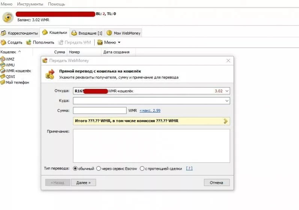Open the Входящие [1] tab

(87, 33)
